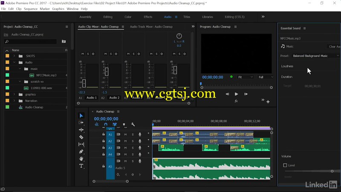Open the Sequence menu

tap(31, 9)
